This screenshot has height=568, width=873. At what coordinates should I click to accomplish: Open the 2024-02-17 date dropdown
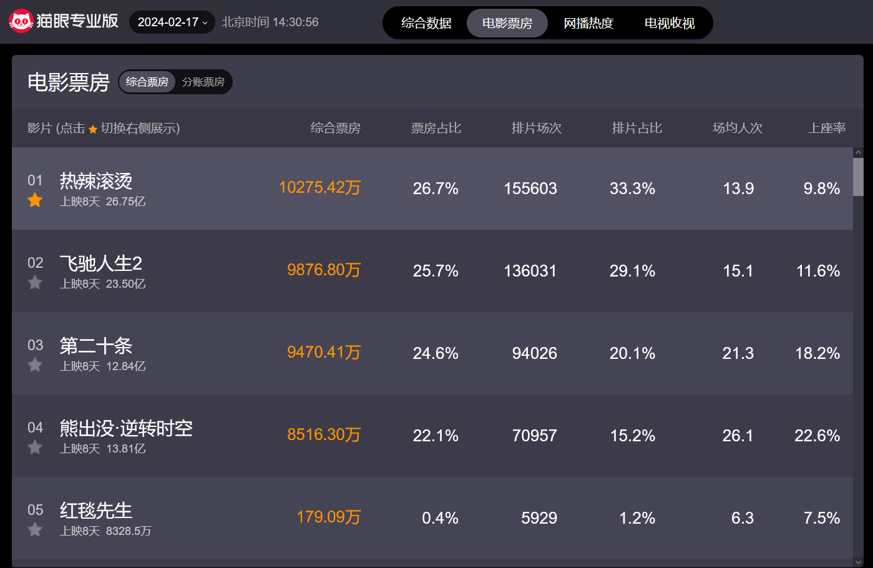coord(172,22)
